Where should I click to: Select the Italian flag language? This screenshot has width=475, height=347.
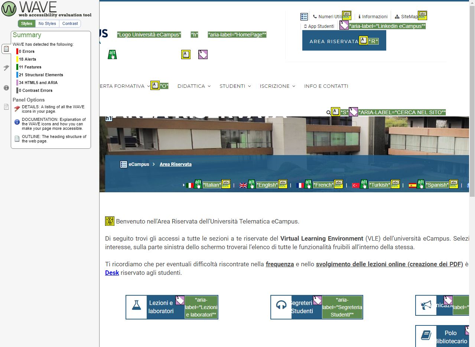[x=190, y=185]
